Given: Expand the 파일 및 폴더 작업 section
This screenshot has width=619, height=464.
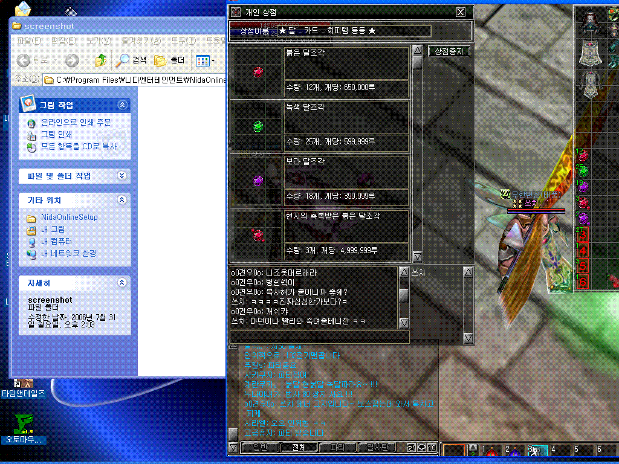Looking at the screenshot, I should (x=123, y=176).
